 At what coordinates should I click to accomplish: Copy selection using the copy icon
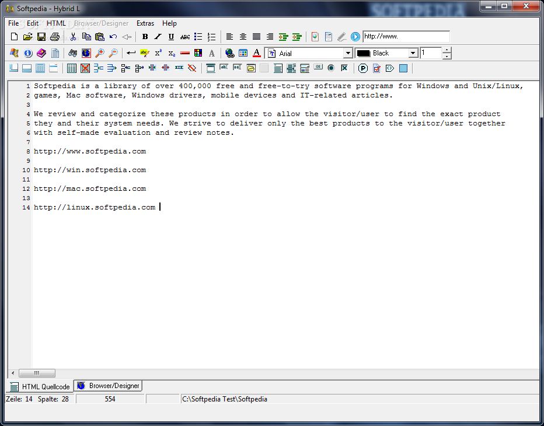point(86,36)
